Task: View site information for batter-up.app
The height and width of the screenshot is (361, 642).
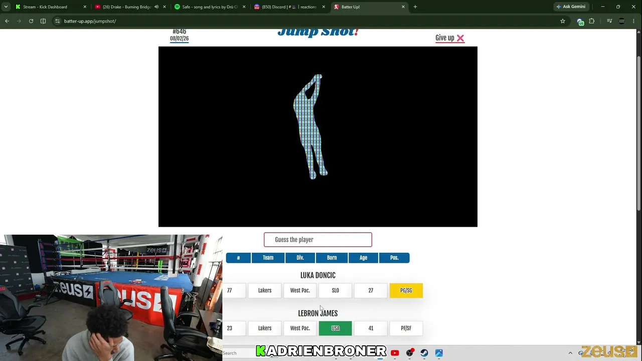Action: (x=58, y=21)
